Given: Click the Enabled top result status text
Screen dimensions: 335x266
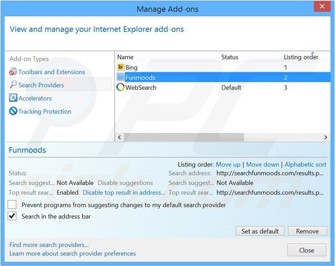Looking at the screenshot, I should 68,193.
